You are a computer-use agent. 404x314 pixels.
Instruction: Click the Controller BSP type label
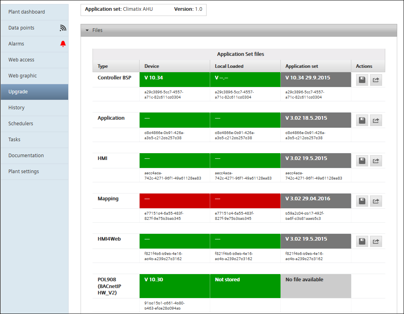114,77
